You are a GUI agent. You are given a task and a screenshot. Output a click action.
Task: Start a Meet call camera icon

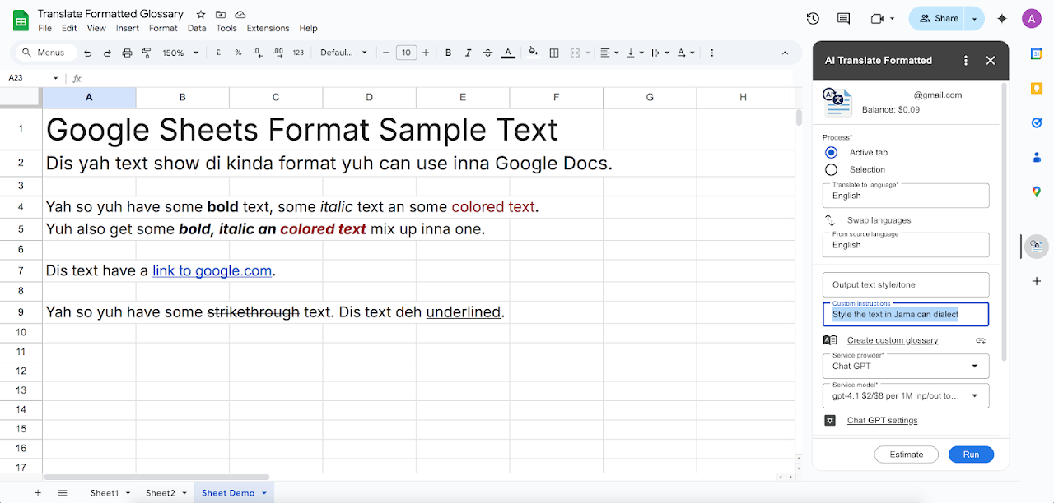point(877,18)
